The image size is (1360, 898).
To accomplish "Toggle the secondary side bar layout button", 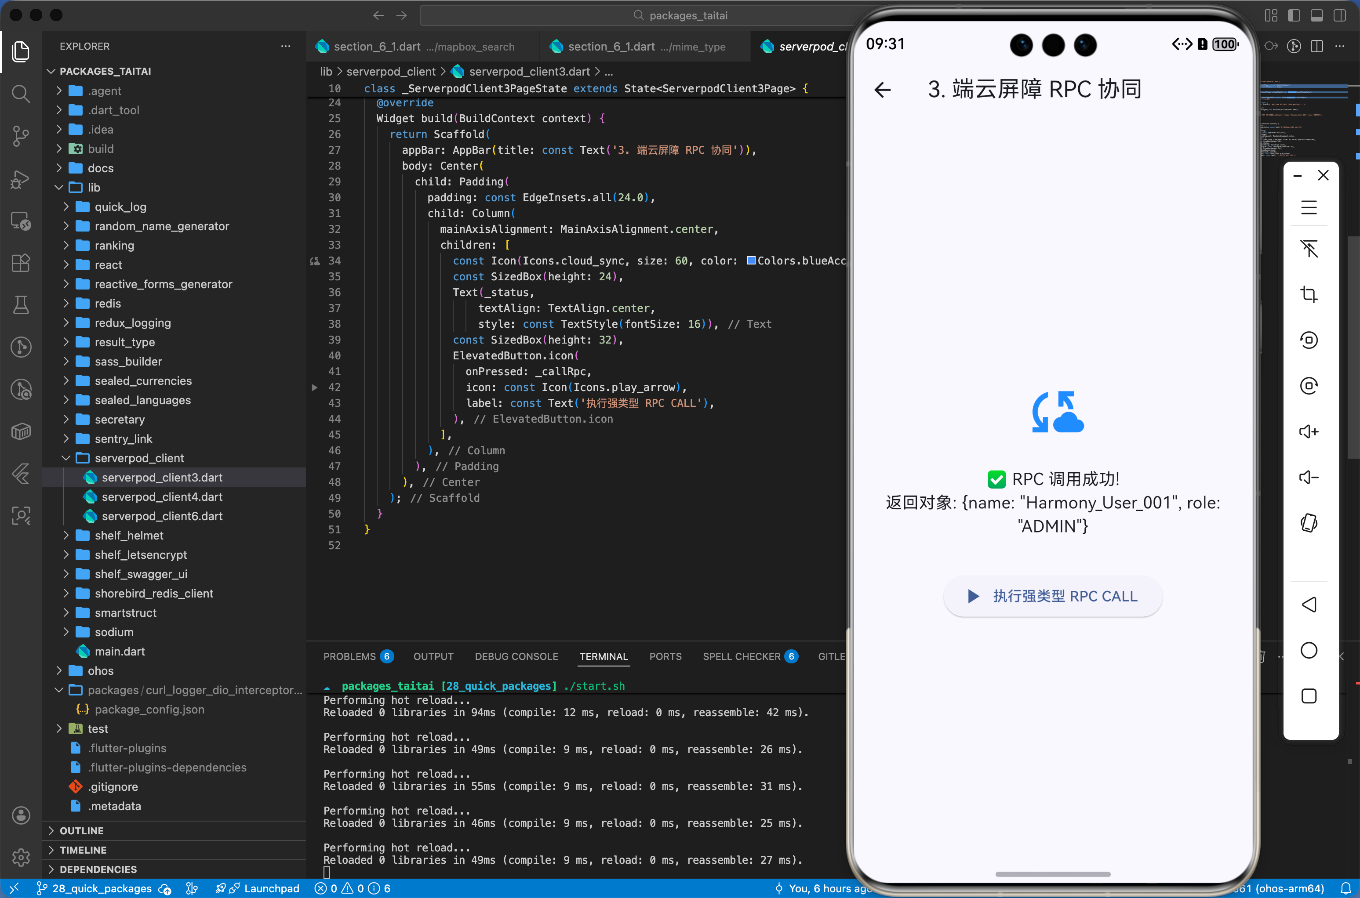I will (x=1339, y=15).
